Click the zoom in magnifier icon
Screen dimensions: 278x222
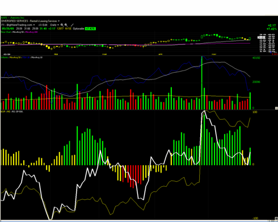(x=62, y=25)
